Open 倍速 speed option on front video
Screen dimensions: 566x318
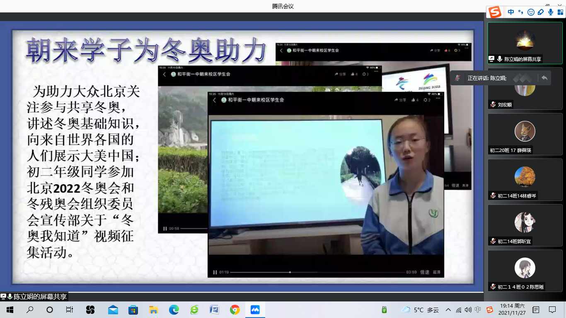(x=425, y=272)
